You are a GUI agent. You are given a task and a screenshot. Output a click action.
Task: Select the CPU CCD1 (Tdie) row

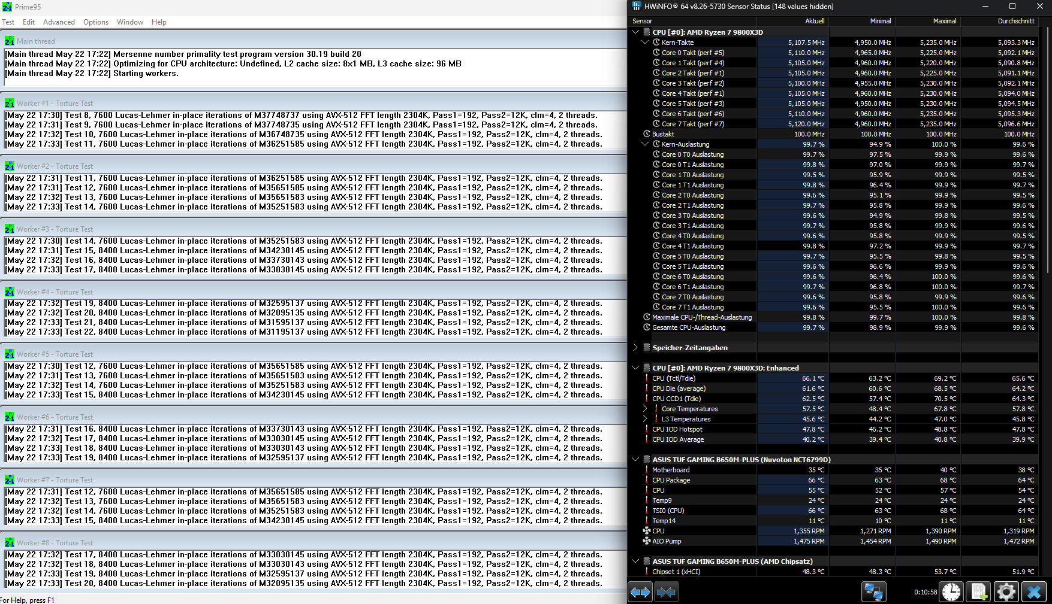point(834,399)
